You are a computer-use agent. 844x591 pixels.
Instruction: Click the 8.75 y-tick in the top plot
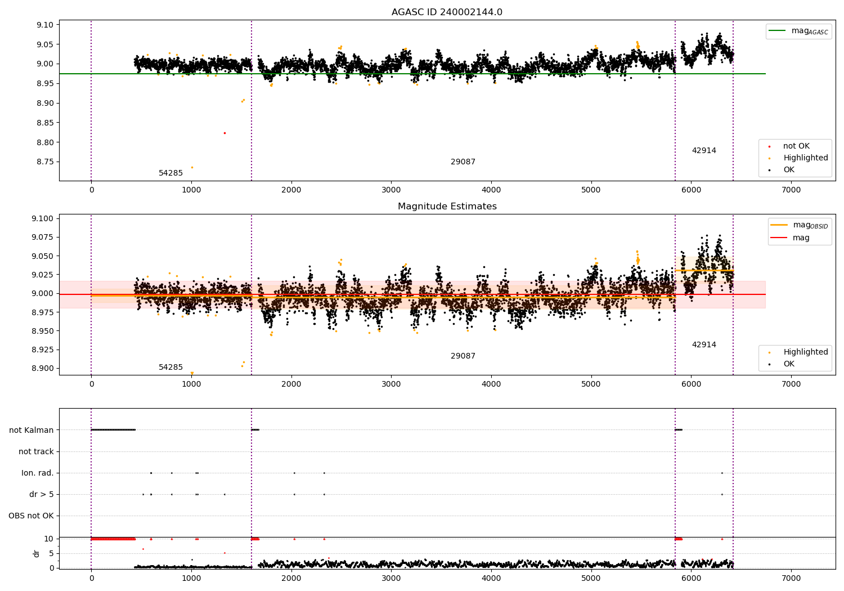click(x=45, y=162)
